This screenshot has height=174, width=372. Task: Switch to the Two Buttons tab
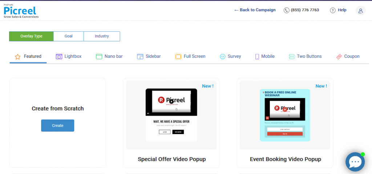click(305, 57)
